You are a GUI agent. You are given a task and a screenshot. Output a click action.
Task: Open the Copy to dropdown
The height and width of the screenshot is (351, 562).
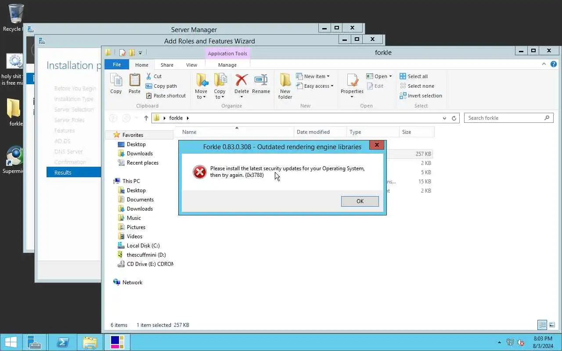point(220,86)
